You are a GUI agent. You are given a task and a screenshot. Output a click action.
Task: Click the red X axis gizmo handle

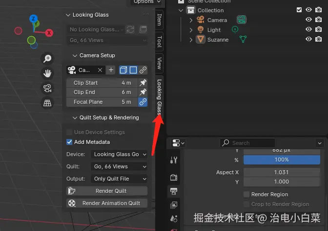pyautogui.click(x=49, y=33)
